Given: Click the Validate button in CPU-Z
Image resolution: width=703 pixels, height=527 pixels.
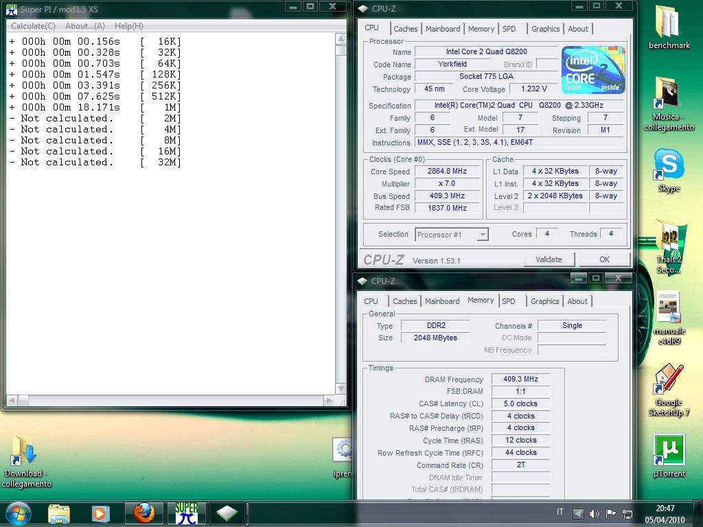Looking at the screenshot, I should pos(549,259).
